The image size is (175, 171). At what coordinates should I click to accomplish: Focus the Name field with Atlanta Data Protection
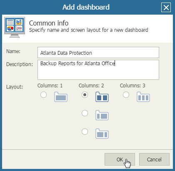pyautogui.click(x=98, y=53)
